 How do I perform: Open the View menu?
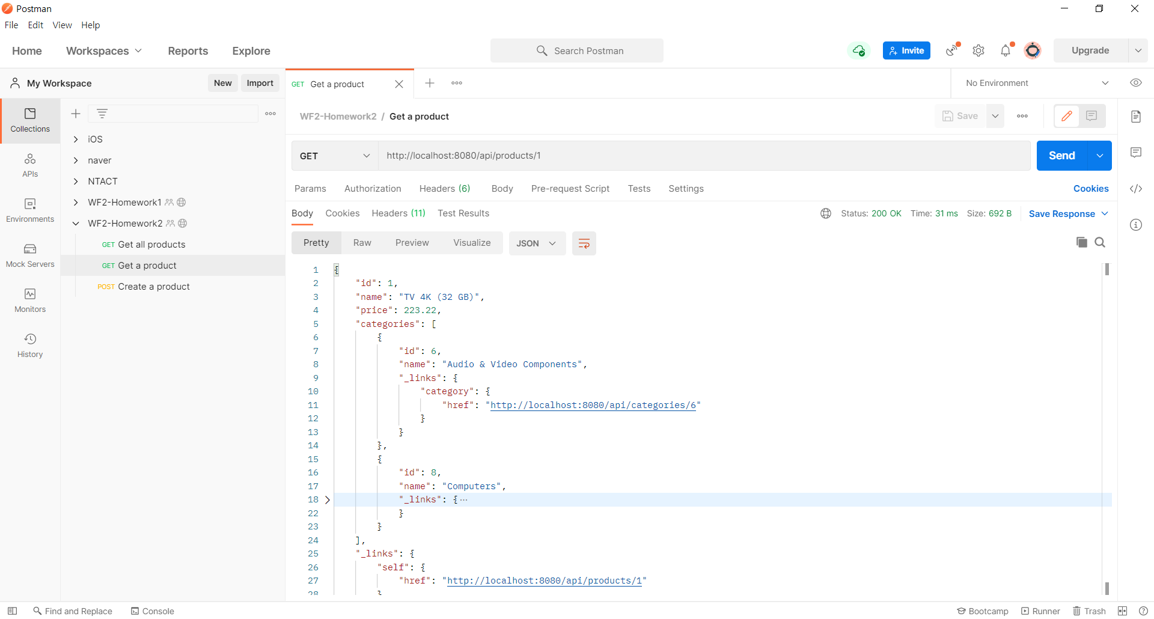point(62,25)
